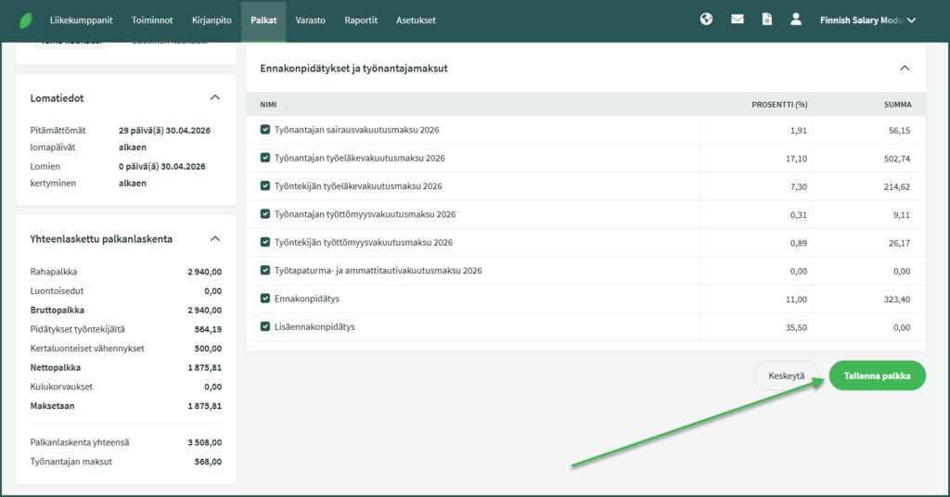Toggle the Lisäennakonpidätys checkbox

tap(265, 326)
